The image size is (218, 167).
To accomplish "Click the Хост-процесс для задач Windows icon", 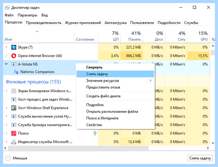I will point(14,99).
